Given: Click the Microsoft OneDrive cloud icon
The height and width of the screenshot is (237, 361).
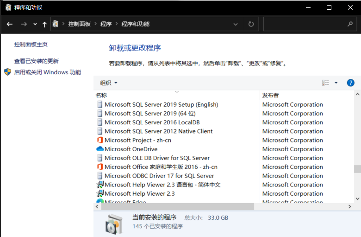Looking at the screenshot, I should 100,149.
